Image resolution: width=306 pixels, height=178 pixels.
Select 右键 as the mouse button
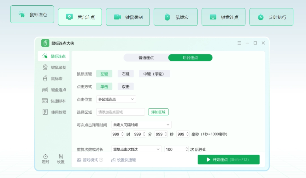coord(126,74)
